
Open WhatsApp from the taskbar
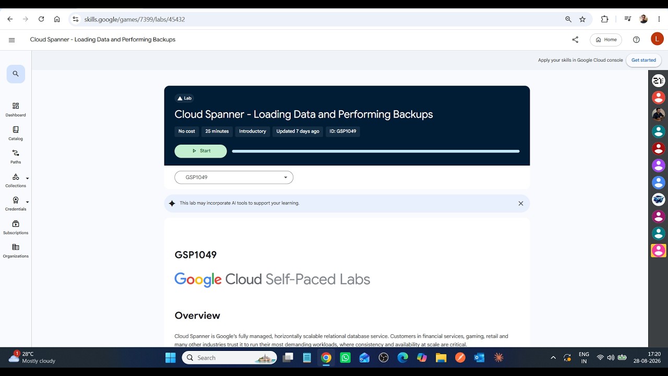[345, 358]
